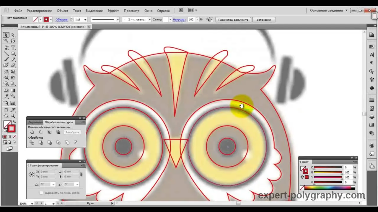This screenshot has width=378, height=212.
Task: Select the Magic Wand tool
Action: 6,41
